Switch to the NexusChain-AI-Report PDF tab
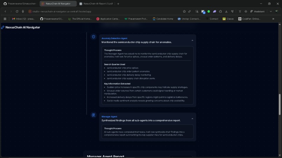282x158 pixels. pos(96,3)
